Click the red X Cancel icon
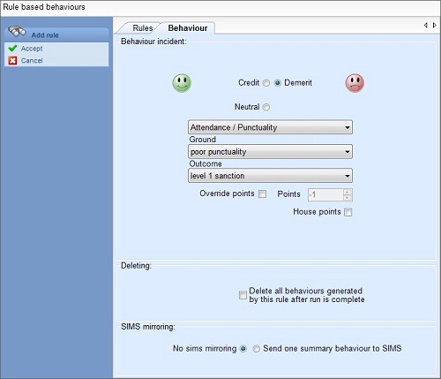The width and height of the screenshot is (441, 379). point(12,61)
